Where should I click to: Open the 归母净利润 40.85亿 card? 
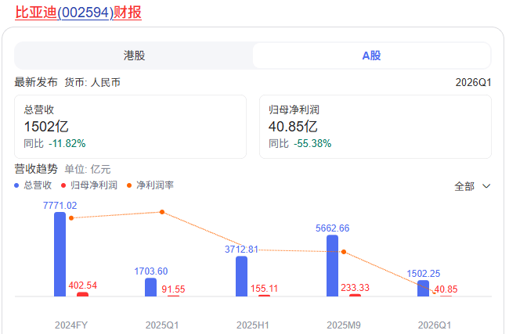pyautogui.click(x=375, y=127)
